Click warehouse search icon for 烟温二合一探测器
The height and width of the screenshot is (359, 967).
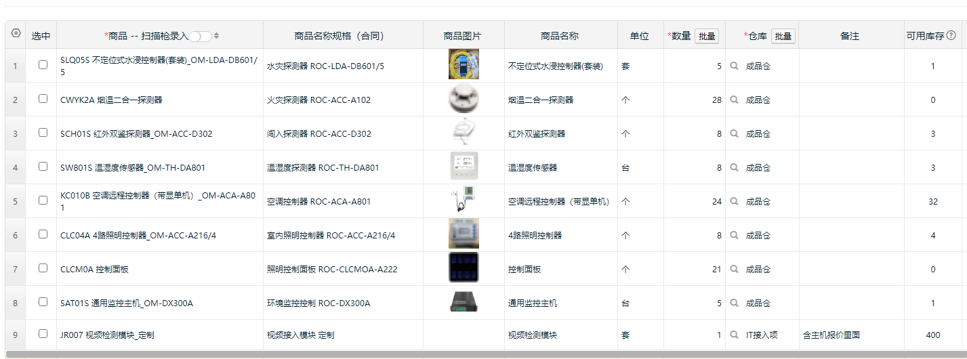pos(734,100)
